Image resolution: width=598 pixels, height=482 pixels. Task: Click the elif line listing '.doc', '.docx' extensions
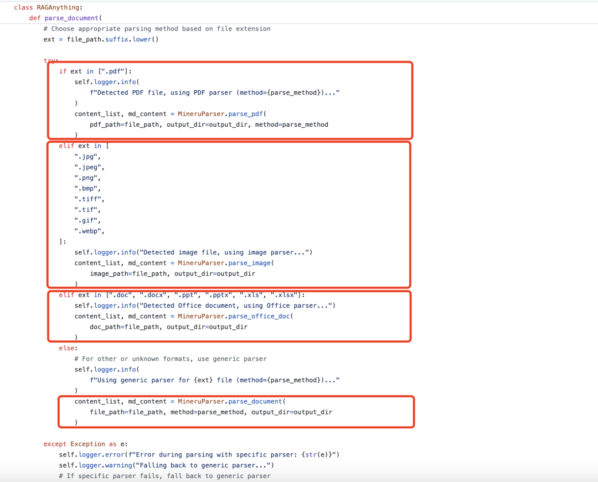click(x=182, y=295)
